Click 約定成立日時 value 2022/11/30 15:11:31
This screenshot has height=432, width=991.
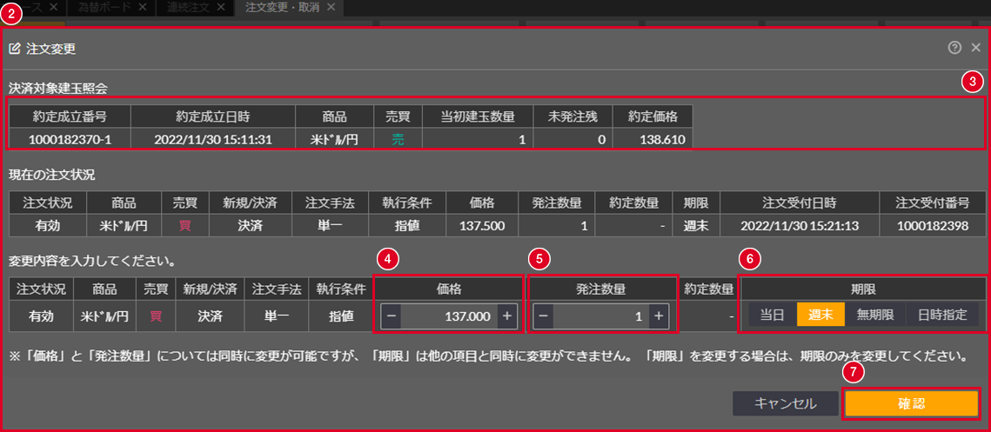click(x=213, y=140)
